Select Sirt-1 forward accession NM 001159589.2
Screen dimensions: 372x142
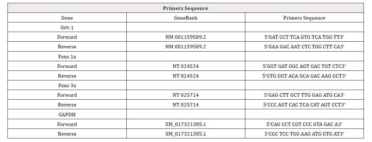[x=185, y=37]
